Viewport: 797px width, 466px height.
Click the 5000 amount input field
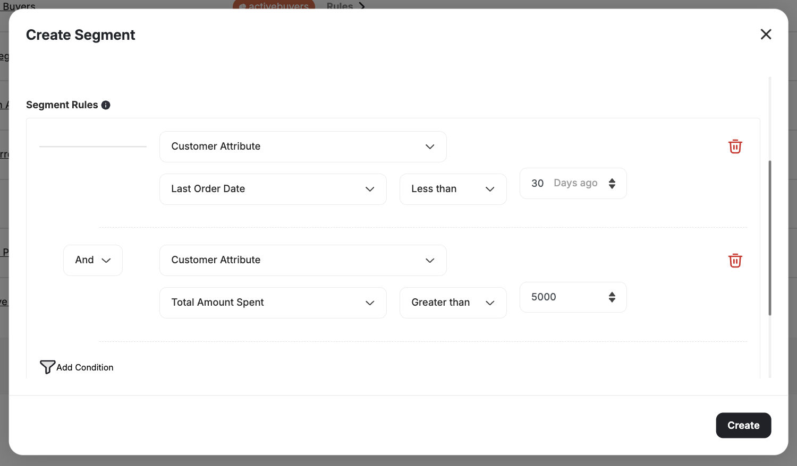[x=573, y=297]
